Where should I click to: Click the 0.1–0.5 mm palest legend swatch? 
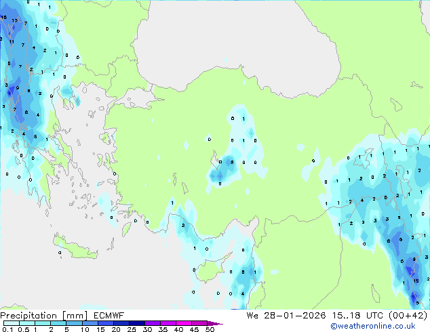12,323
